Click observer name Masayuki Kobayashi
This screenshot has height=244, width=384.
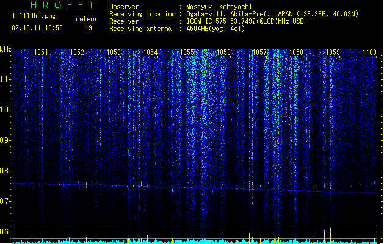[x=219, y=7]
